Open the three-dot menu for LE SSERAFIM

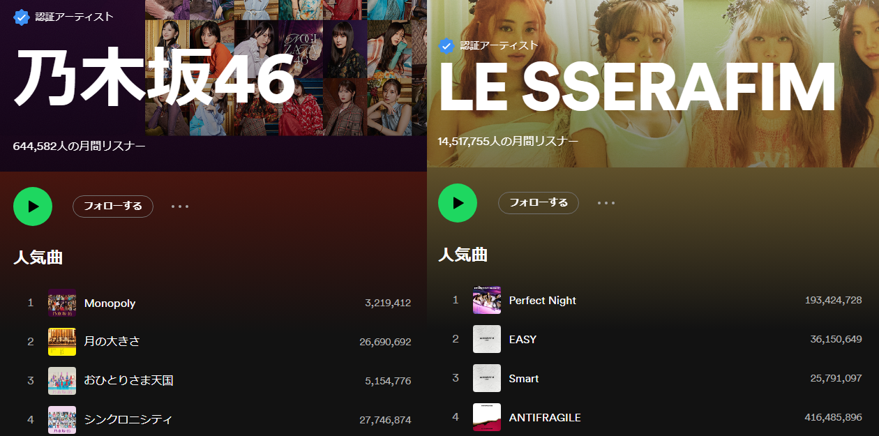(606, 203)
